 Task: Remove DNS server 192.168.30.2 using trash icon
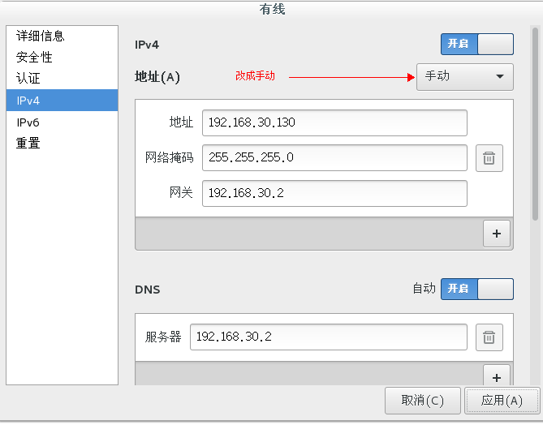(489, 337)
